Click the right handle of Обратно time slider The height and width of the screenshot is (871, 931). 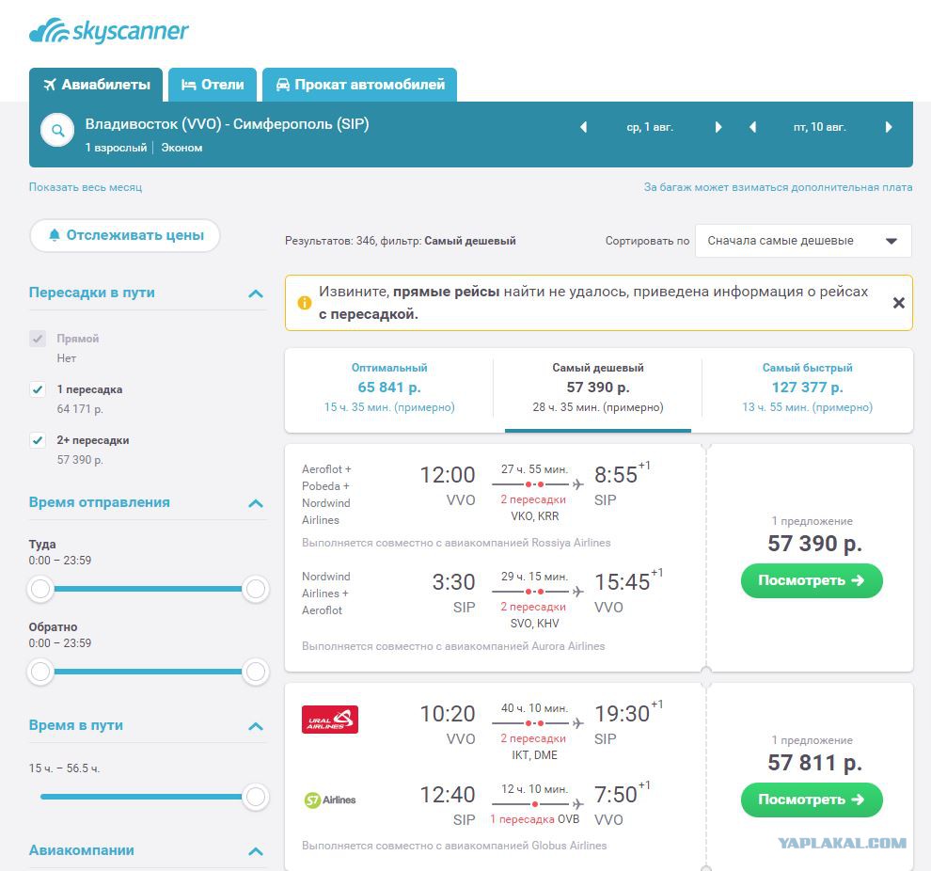click(255, 672)
